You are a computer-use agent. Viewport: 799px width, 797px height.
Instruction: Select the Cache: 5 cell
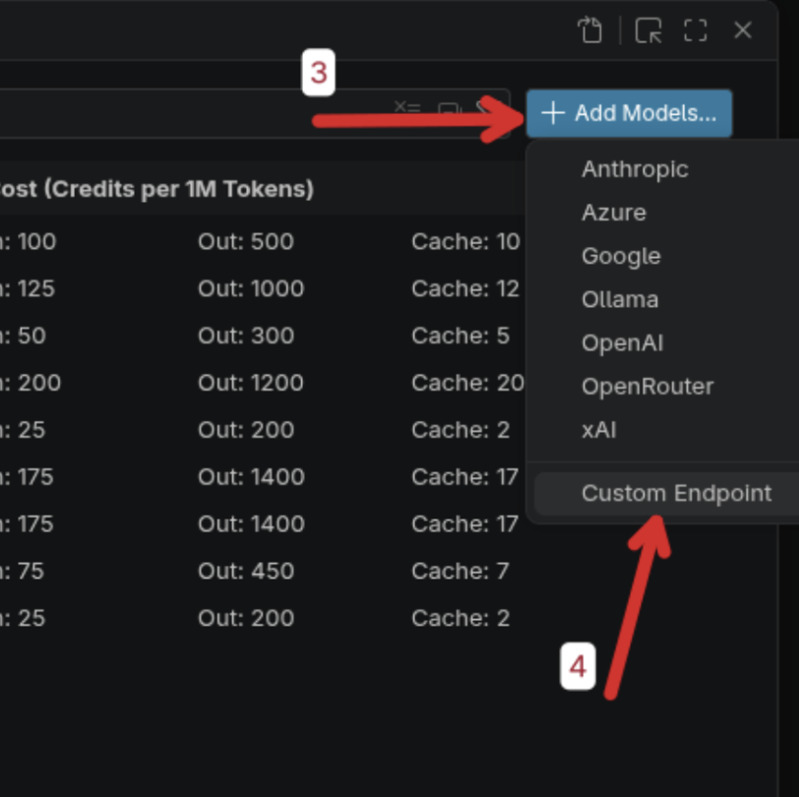[461, 336]
